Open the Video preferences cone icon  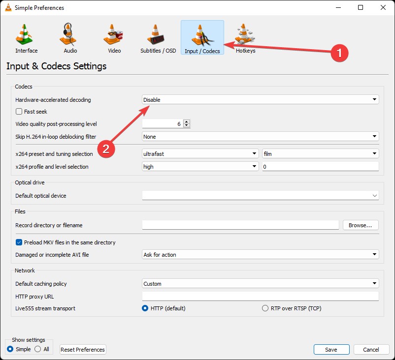(113, 34)
